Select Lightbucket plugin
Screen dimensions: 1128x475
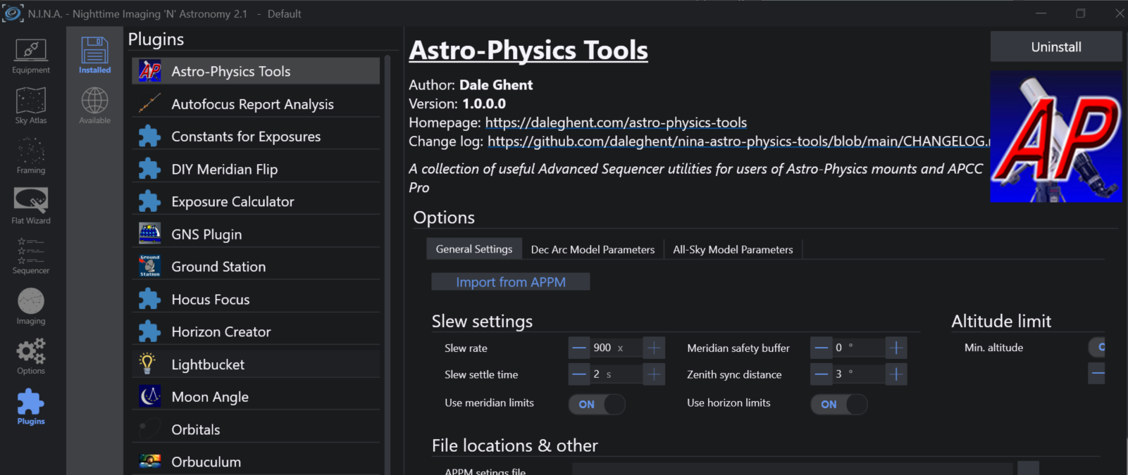pyautogui.click(x=256, y=365)
